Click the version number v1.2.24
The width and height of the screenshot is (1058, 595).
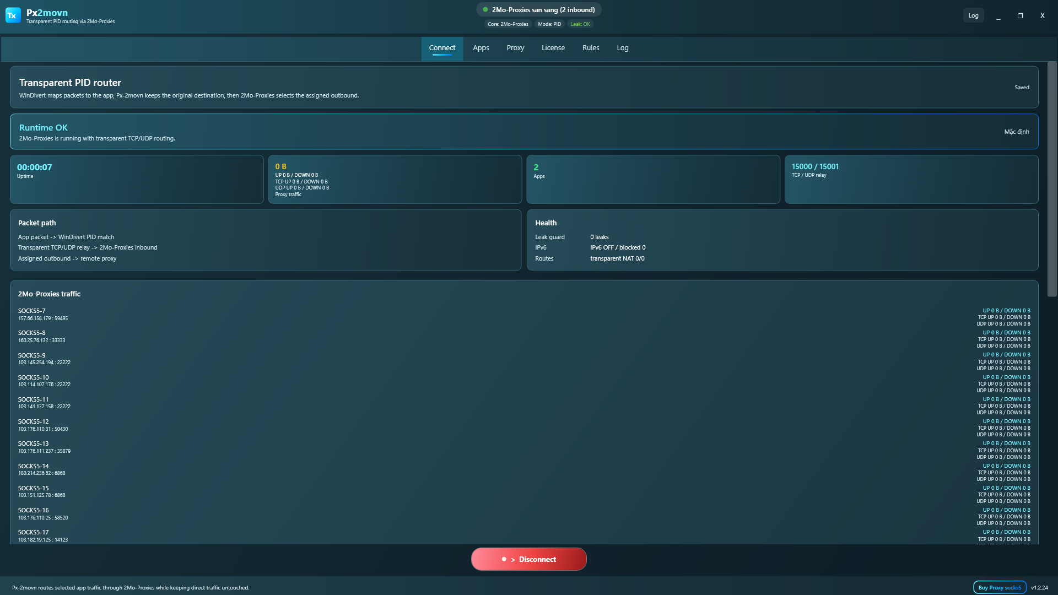(x=1039, y=588)
